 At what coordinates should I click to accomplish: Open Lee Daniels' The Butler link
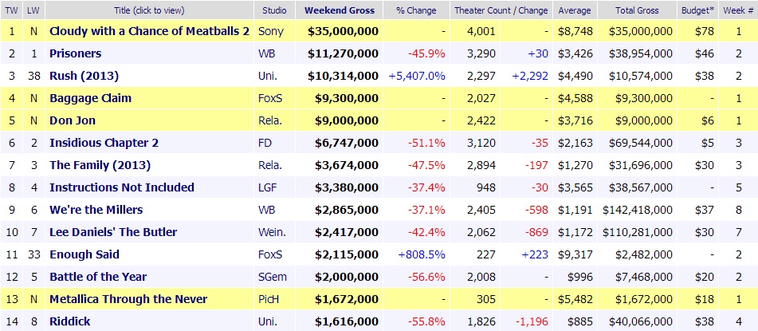pos(112,232)
